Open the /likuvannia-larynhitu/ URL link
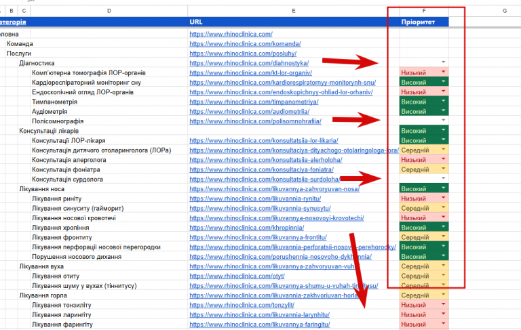The image size is (521, 330). [260, 314]
